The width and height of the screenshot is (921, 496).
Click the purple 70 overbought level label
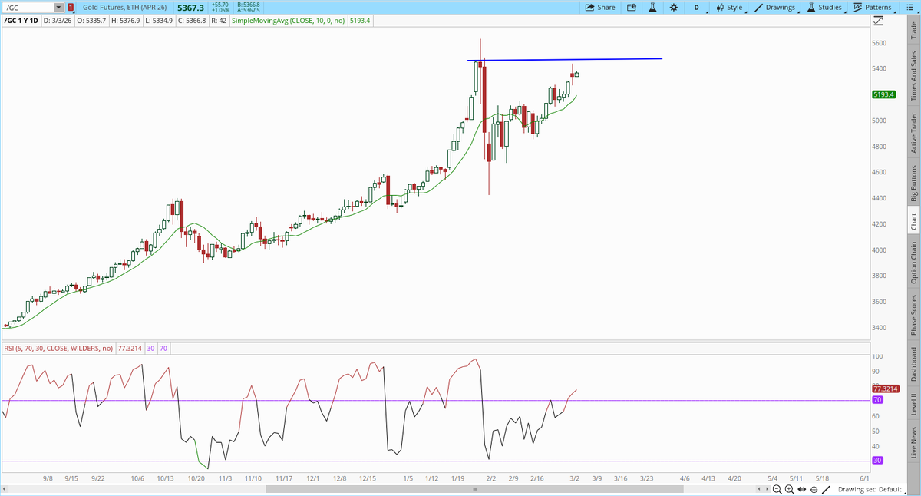877,400
